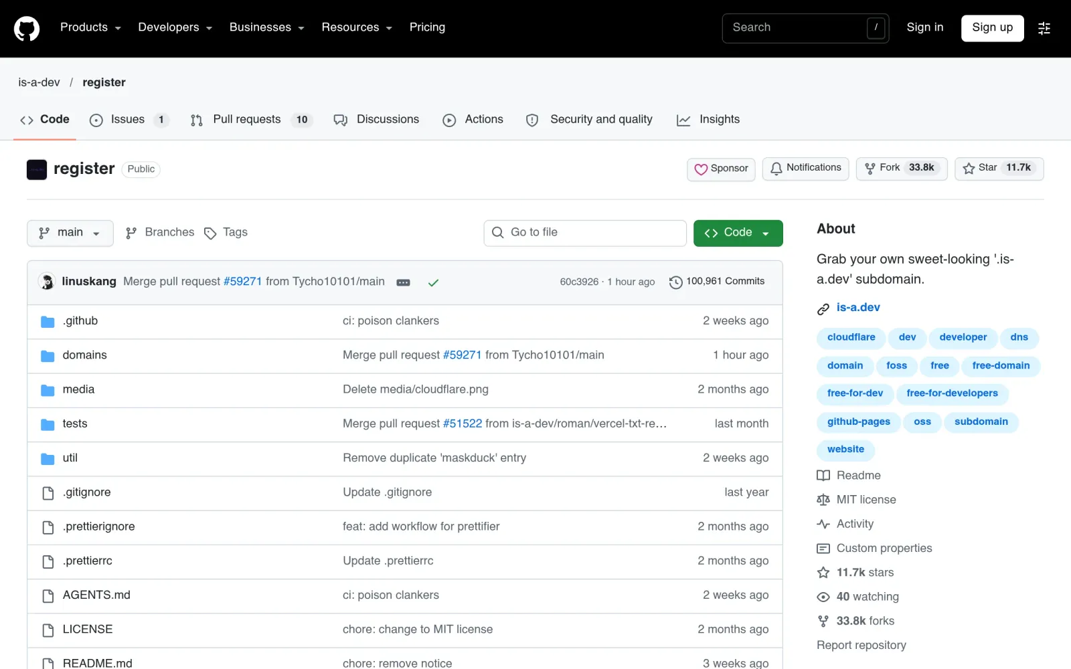The width and height of the screenshot is (1071, 669).
Task: Click the Sign in link
Action: pos(924,27)
